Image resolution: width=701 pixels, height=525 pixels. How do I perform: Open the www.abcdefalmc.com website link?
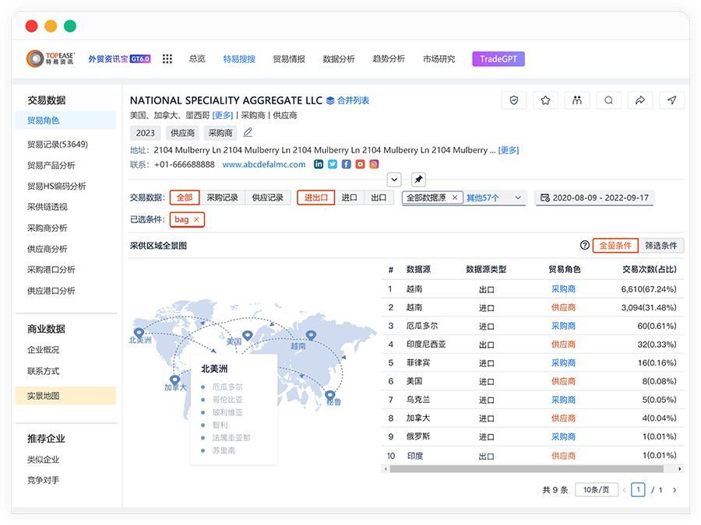pyautogui.click(x=264, y=164)
